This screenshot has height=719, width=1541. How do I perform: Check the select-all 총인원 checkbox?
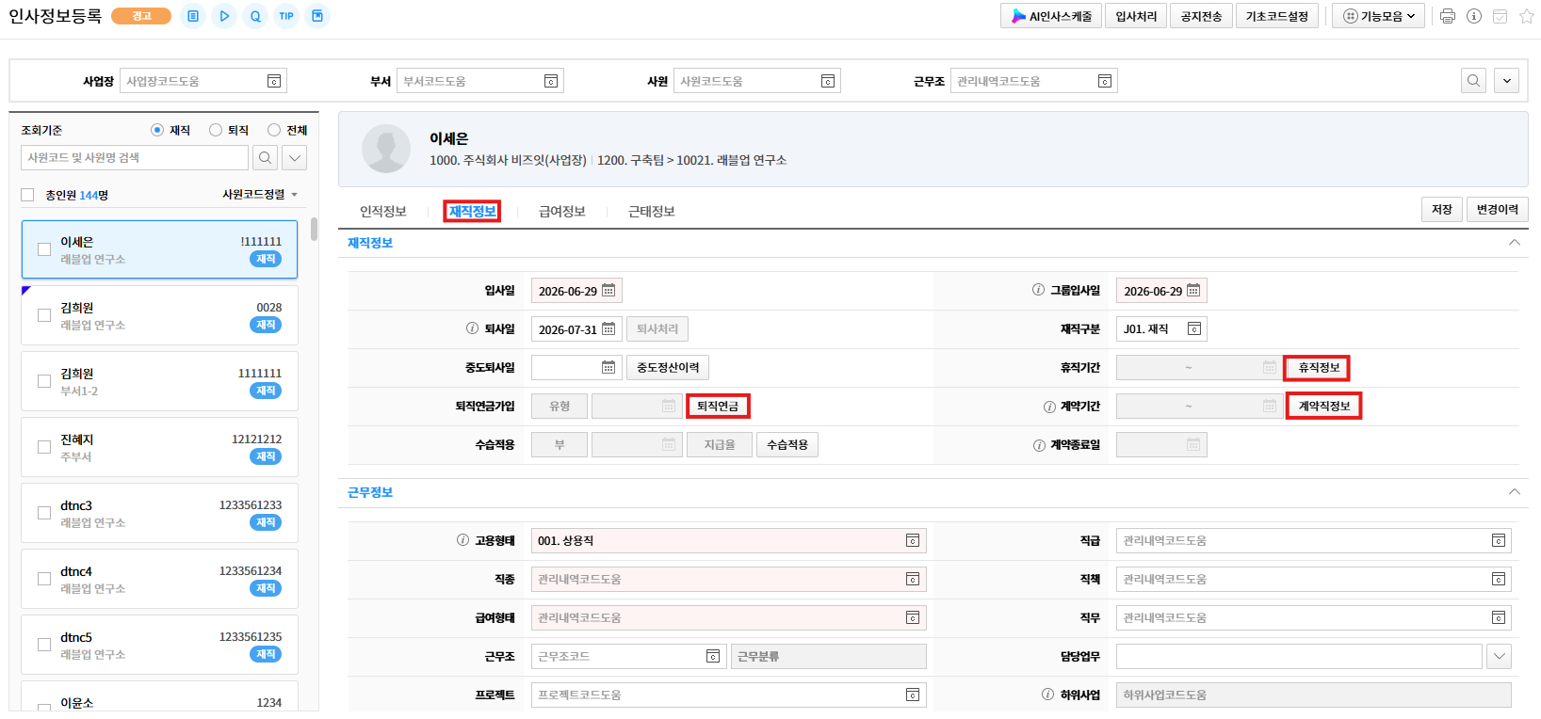coord(27,195)
